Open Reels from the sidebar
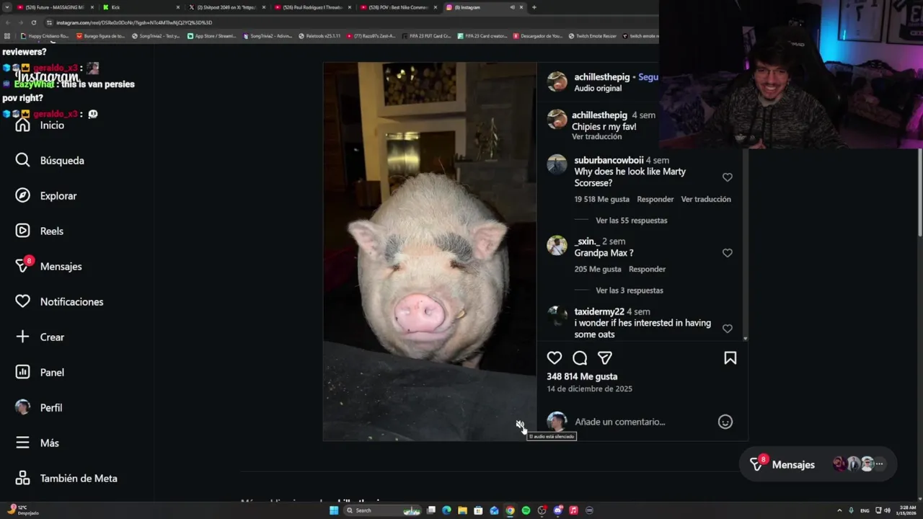 (40, 231)
